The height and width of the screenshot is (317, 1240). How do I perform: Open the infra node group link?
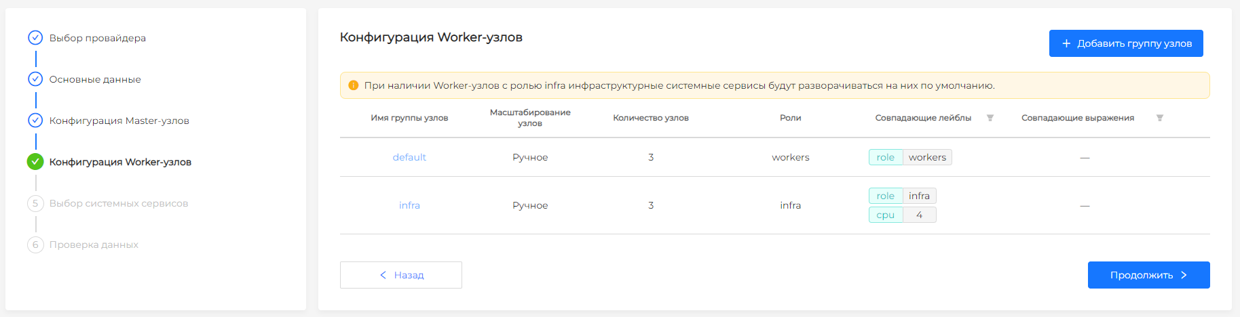pyautogui.click(x=409, y=205)
